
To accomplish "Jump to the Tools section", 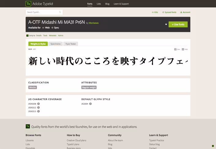I will tap(45, 35).
